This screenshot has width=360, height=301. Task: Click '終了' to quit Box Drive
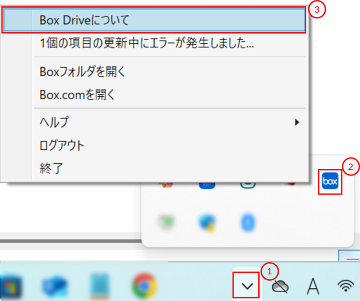coord(51,168)
